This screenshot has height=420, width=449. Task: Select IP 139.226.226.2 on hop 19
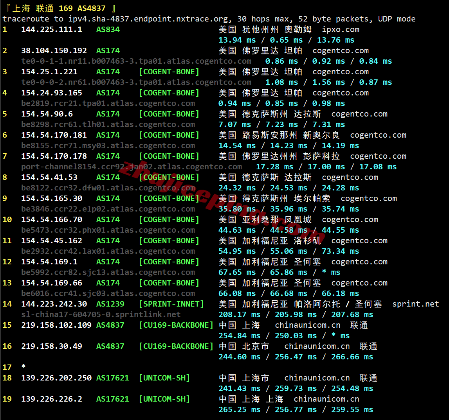(x=51, y=399)
